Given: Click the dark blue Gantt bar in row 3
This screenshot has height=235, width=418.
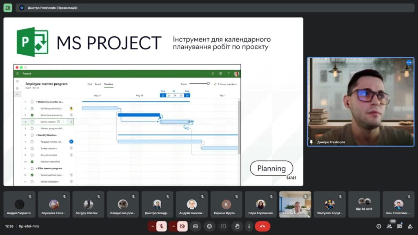Looking at the screenshot, I should click(139, 115).
